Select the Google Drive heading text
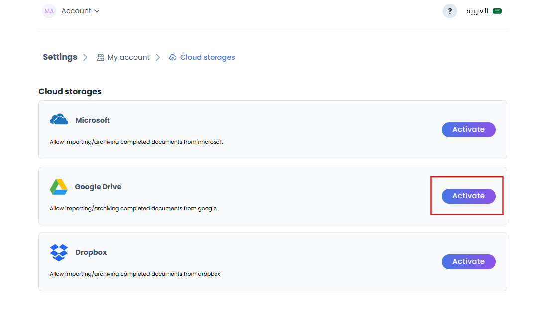The width and height of the screenshot is (541, 330). [98, 187]
